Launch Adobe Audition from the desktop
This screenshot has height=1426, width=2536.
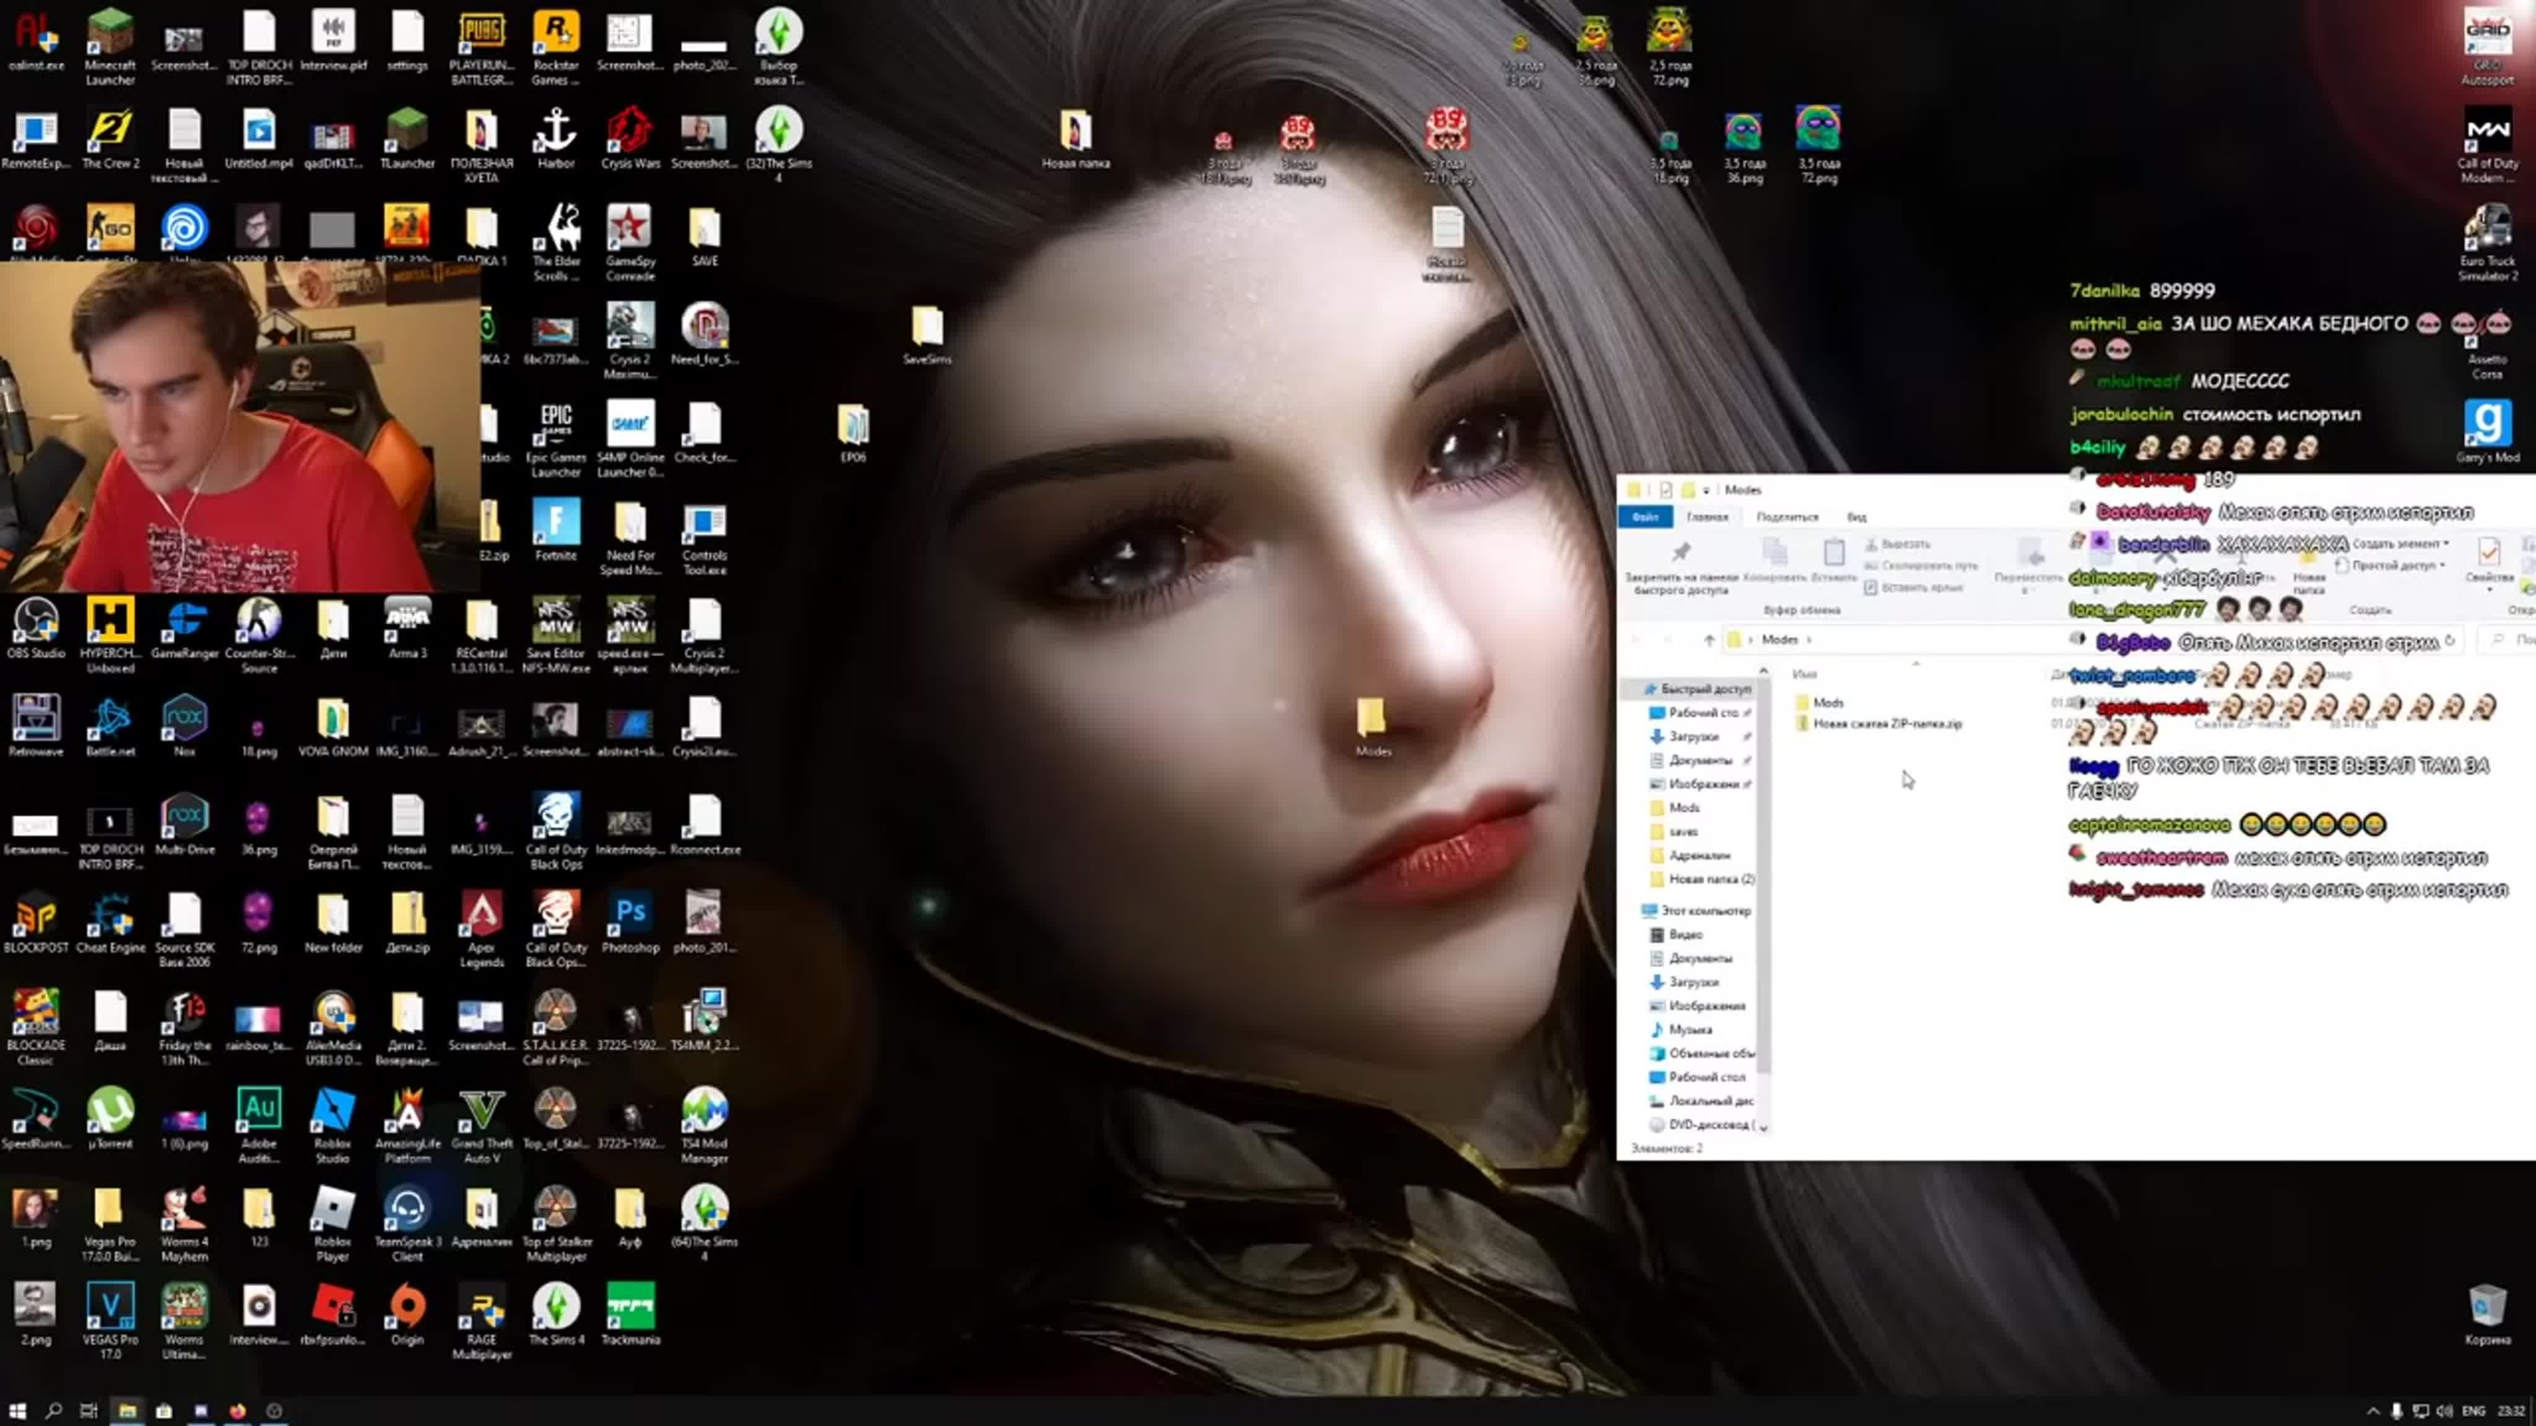click(259, 1126)
